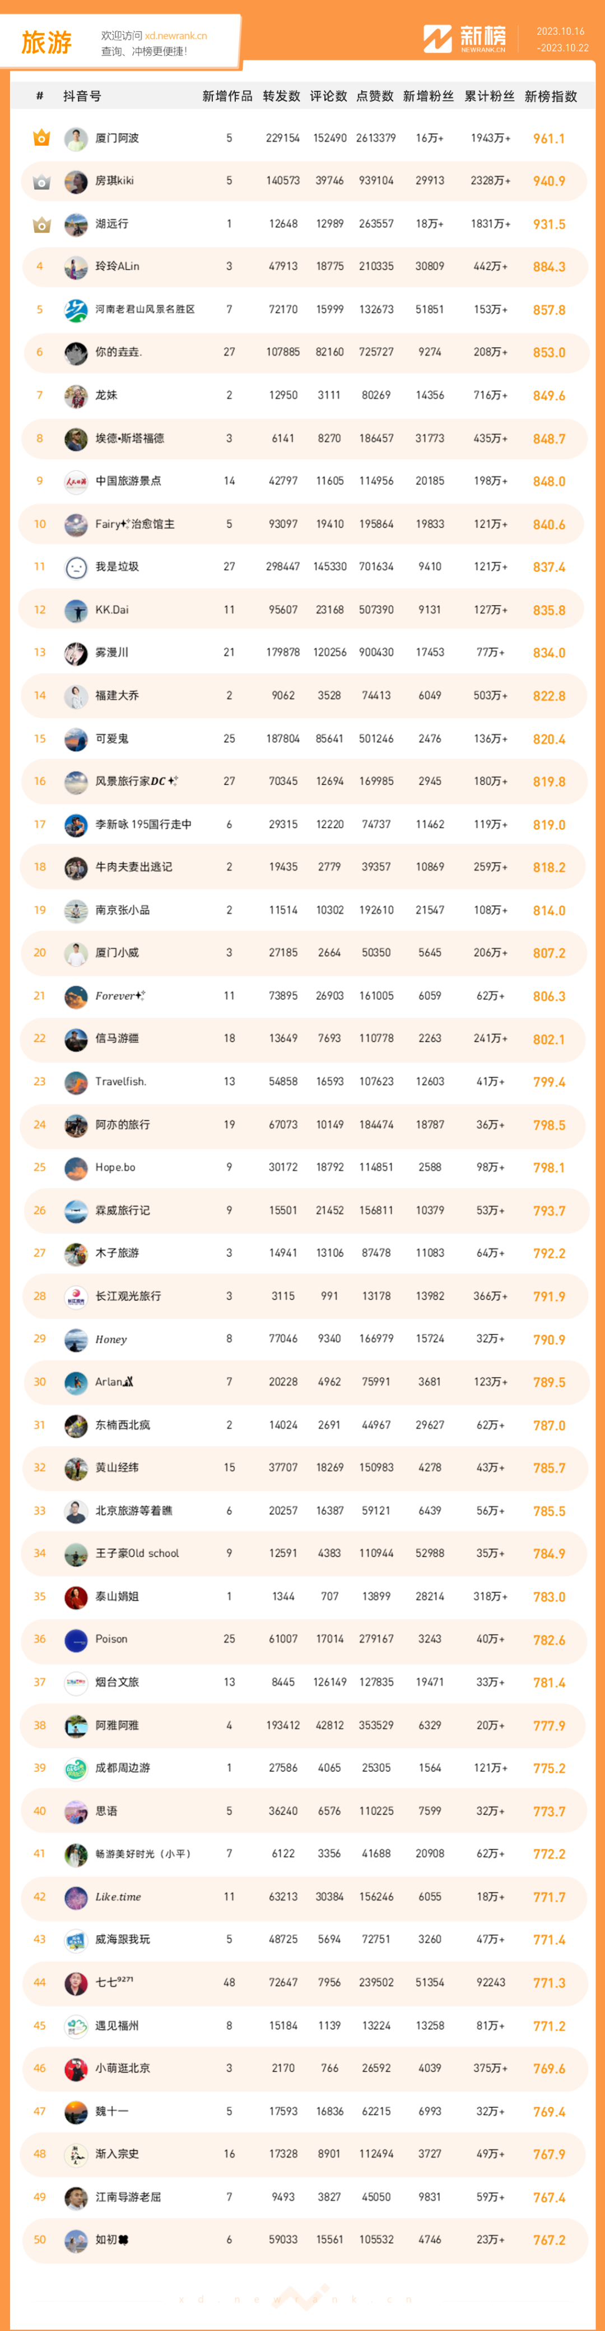Click the silver crown icon beside 房琪kiki

[41, 182]
